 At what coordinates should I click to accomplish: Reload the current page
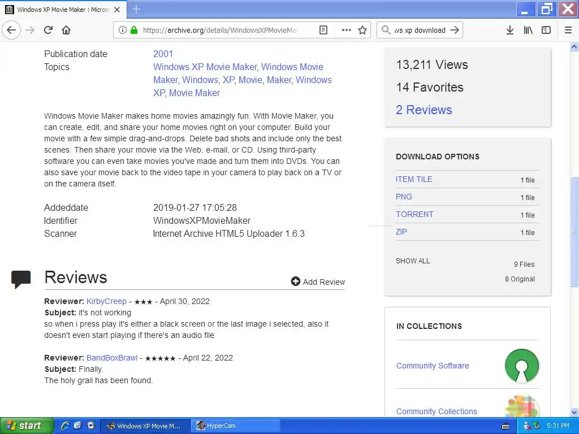coord(48,30)
